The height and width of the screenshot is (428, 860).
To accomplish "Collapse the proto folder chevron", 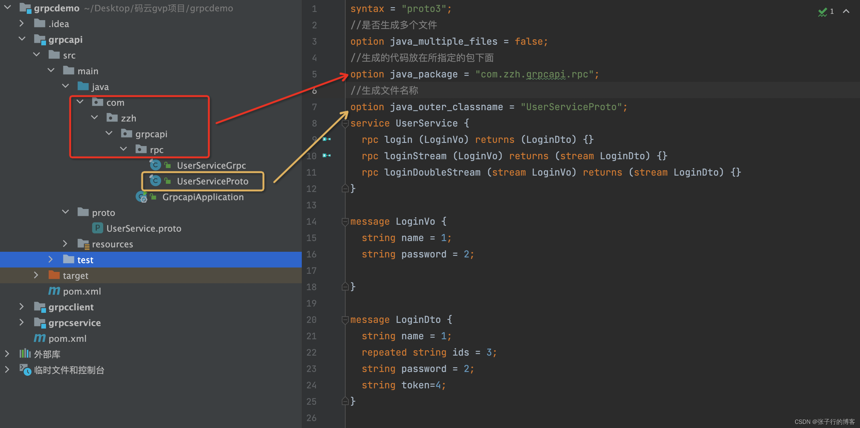I will coord(66,212).
